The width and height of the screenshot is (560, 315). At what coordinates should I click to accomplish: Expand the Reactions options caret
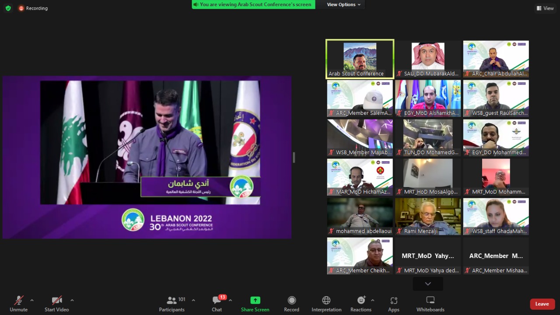pos(373,300)
